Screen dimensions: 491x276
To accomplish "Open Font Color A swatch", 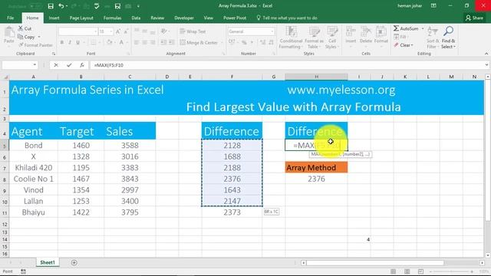I will 121,42.
